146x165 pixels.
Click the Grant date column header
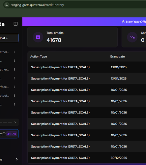click(117, 57)
